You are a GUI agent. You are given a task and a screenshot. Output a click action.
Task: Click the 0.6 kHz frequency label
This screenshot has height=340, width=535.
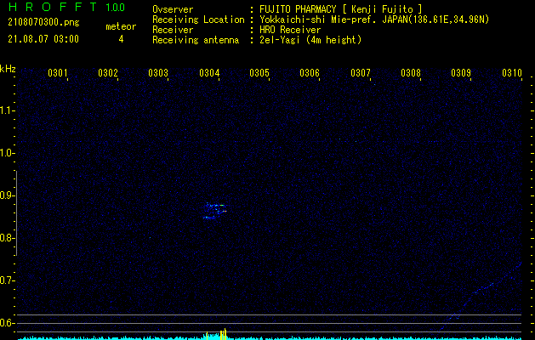tap(8, 323)
